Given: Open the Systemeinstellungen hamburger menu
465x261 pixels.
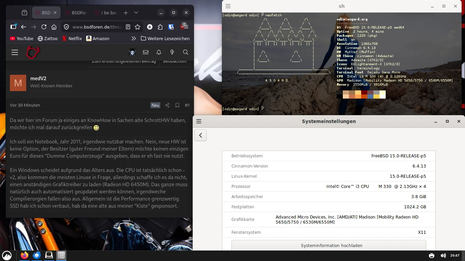Looking at the screenshot, I should 199,121.
